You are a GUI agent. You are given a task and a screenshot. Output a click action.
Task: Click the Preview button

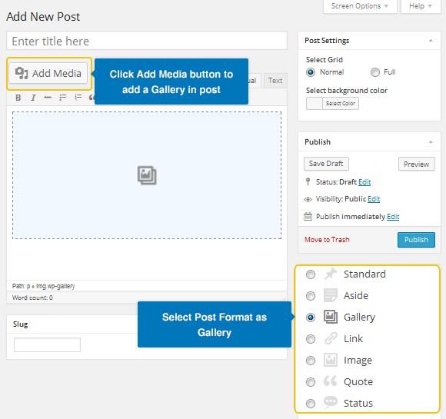417,164
